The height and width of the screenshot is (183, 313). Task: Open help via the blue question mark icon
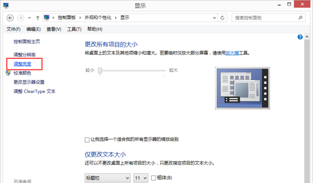(300, 37)
